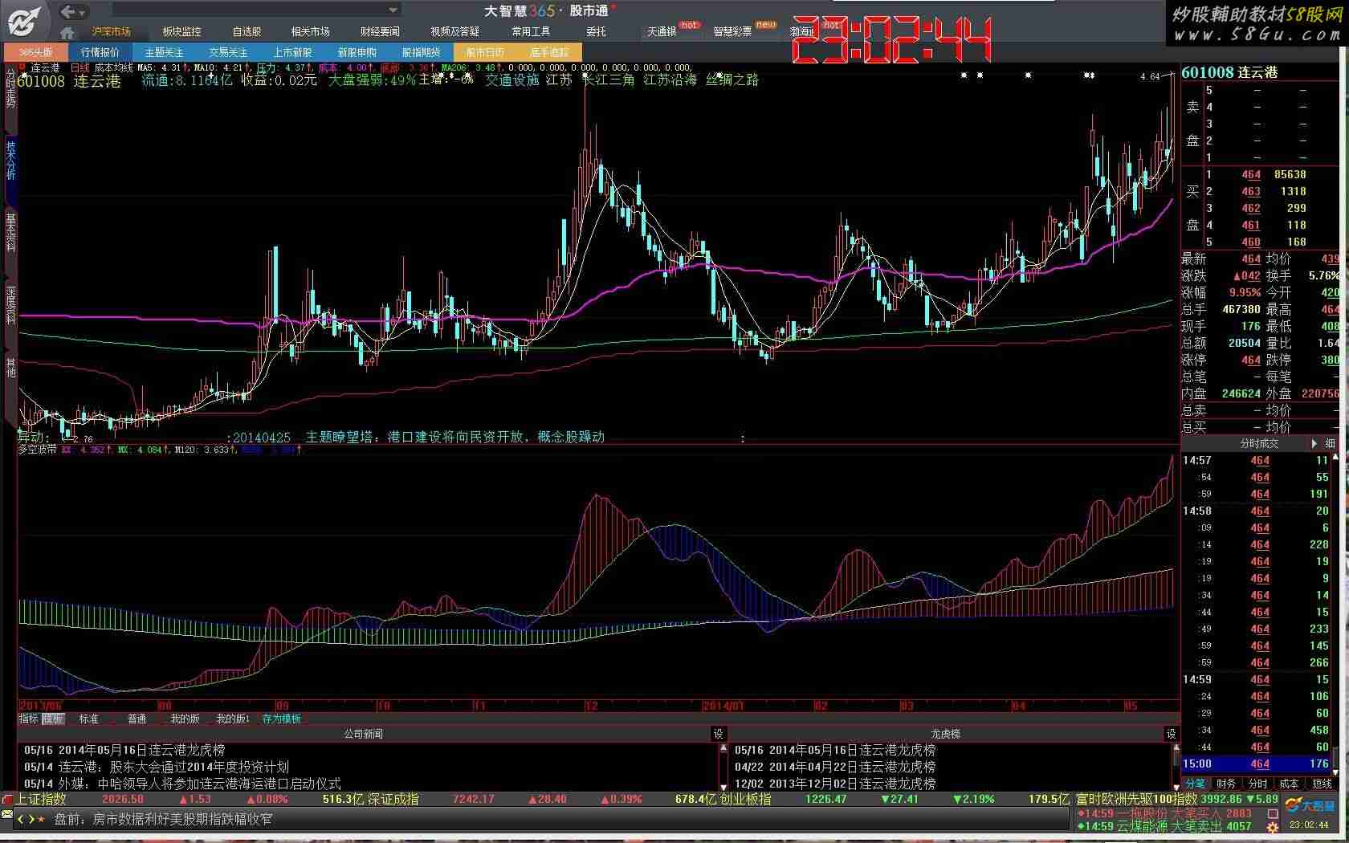Image resolution: width=1349 pixels, height=843 pixels.
Task: Click the 丝绸之路 concept link
Action: click(x=732, y=79)
